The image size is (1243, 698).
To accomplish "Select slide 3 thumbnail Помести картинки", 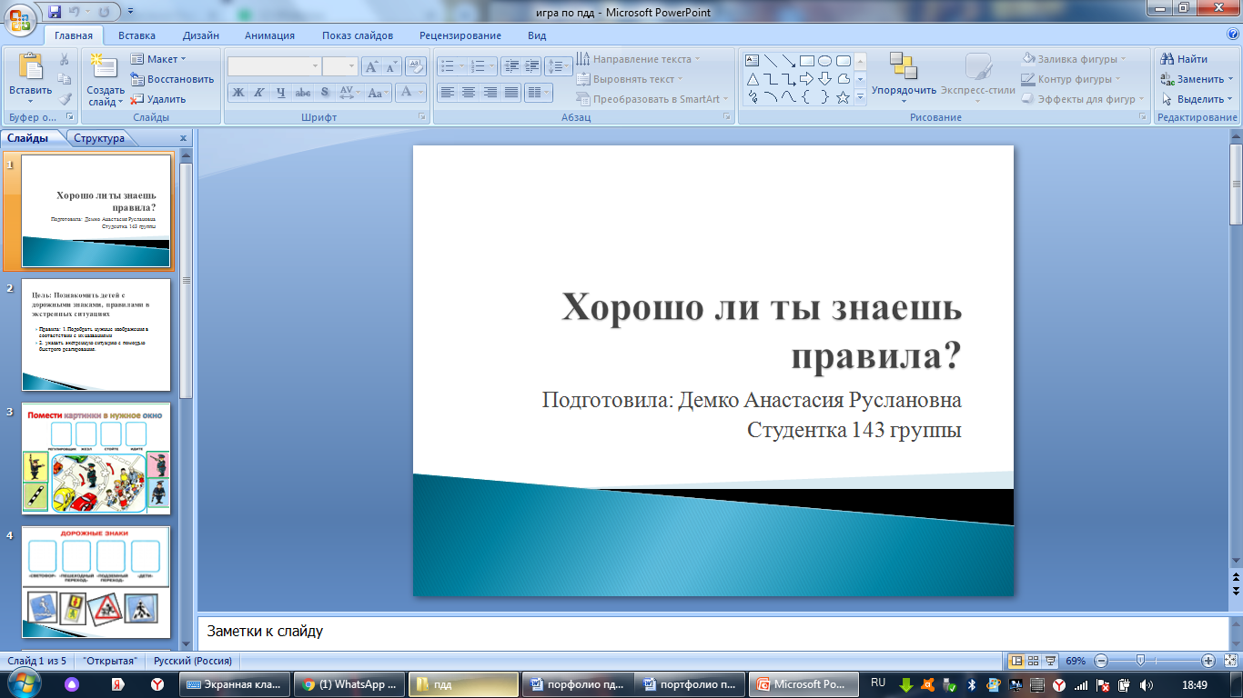I will (x=96, y=459).
